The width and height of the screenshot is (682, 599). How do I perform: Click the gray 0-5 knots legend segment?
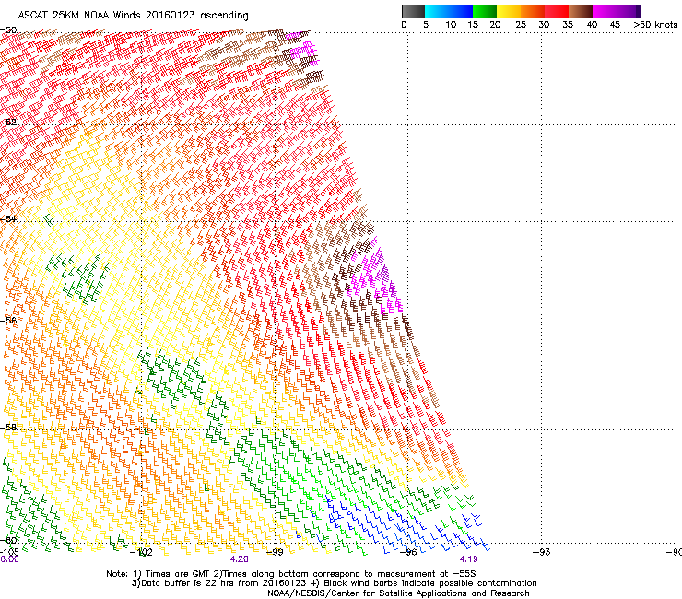coord(413,11)
